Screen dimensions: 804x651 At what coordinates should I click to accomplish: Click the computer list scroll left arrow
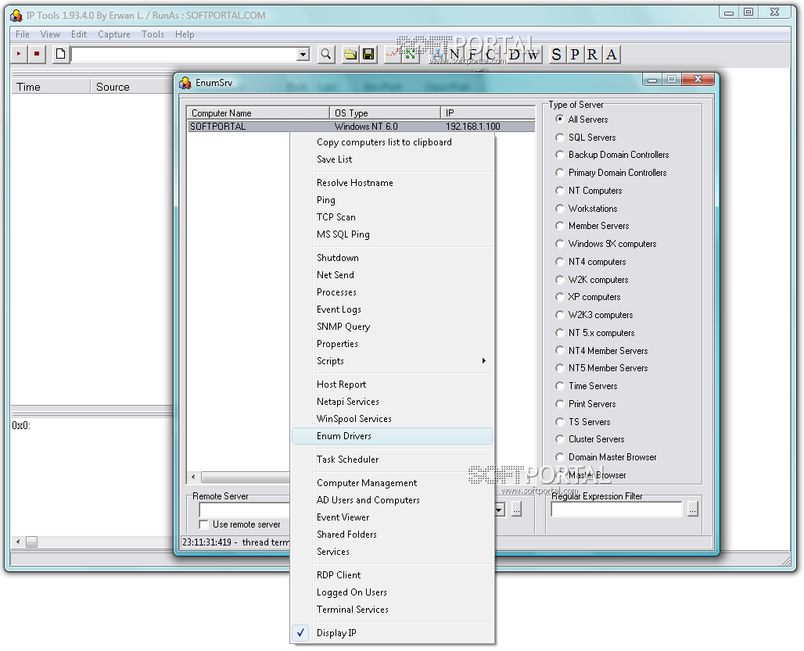tap(193, 478)
